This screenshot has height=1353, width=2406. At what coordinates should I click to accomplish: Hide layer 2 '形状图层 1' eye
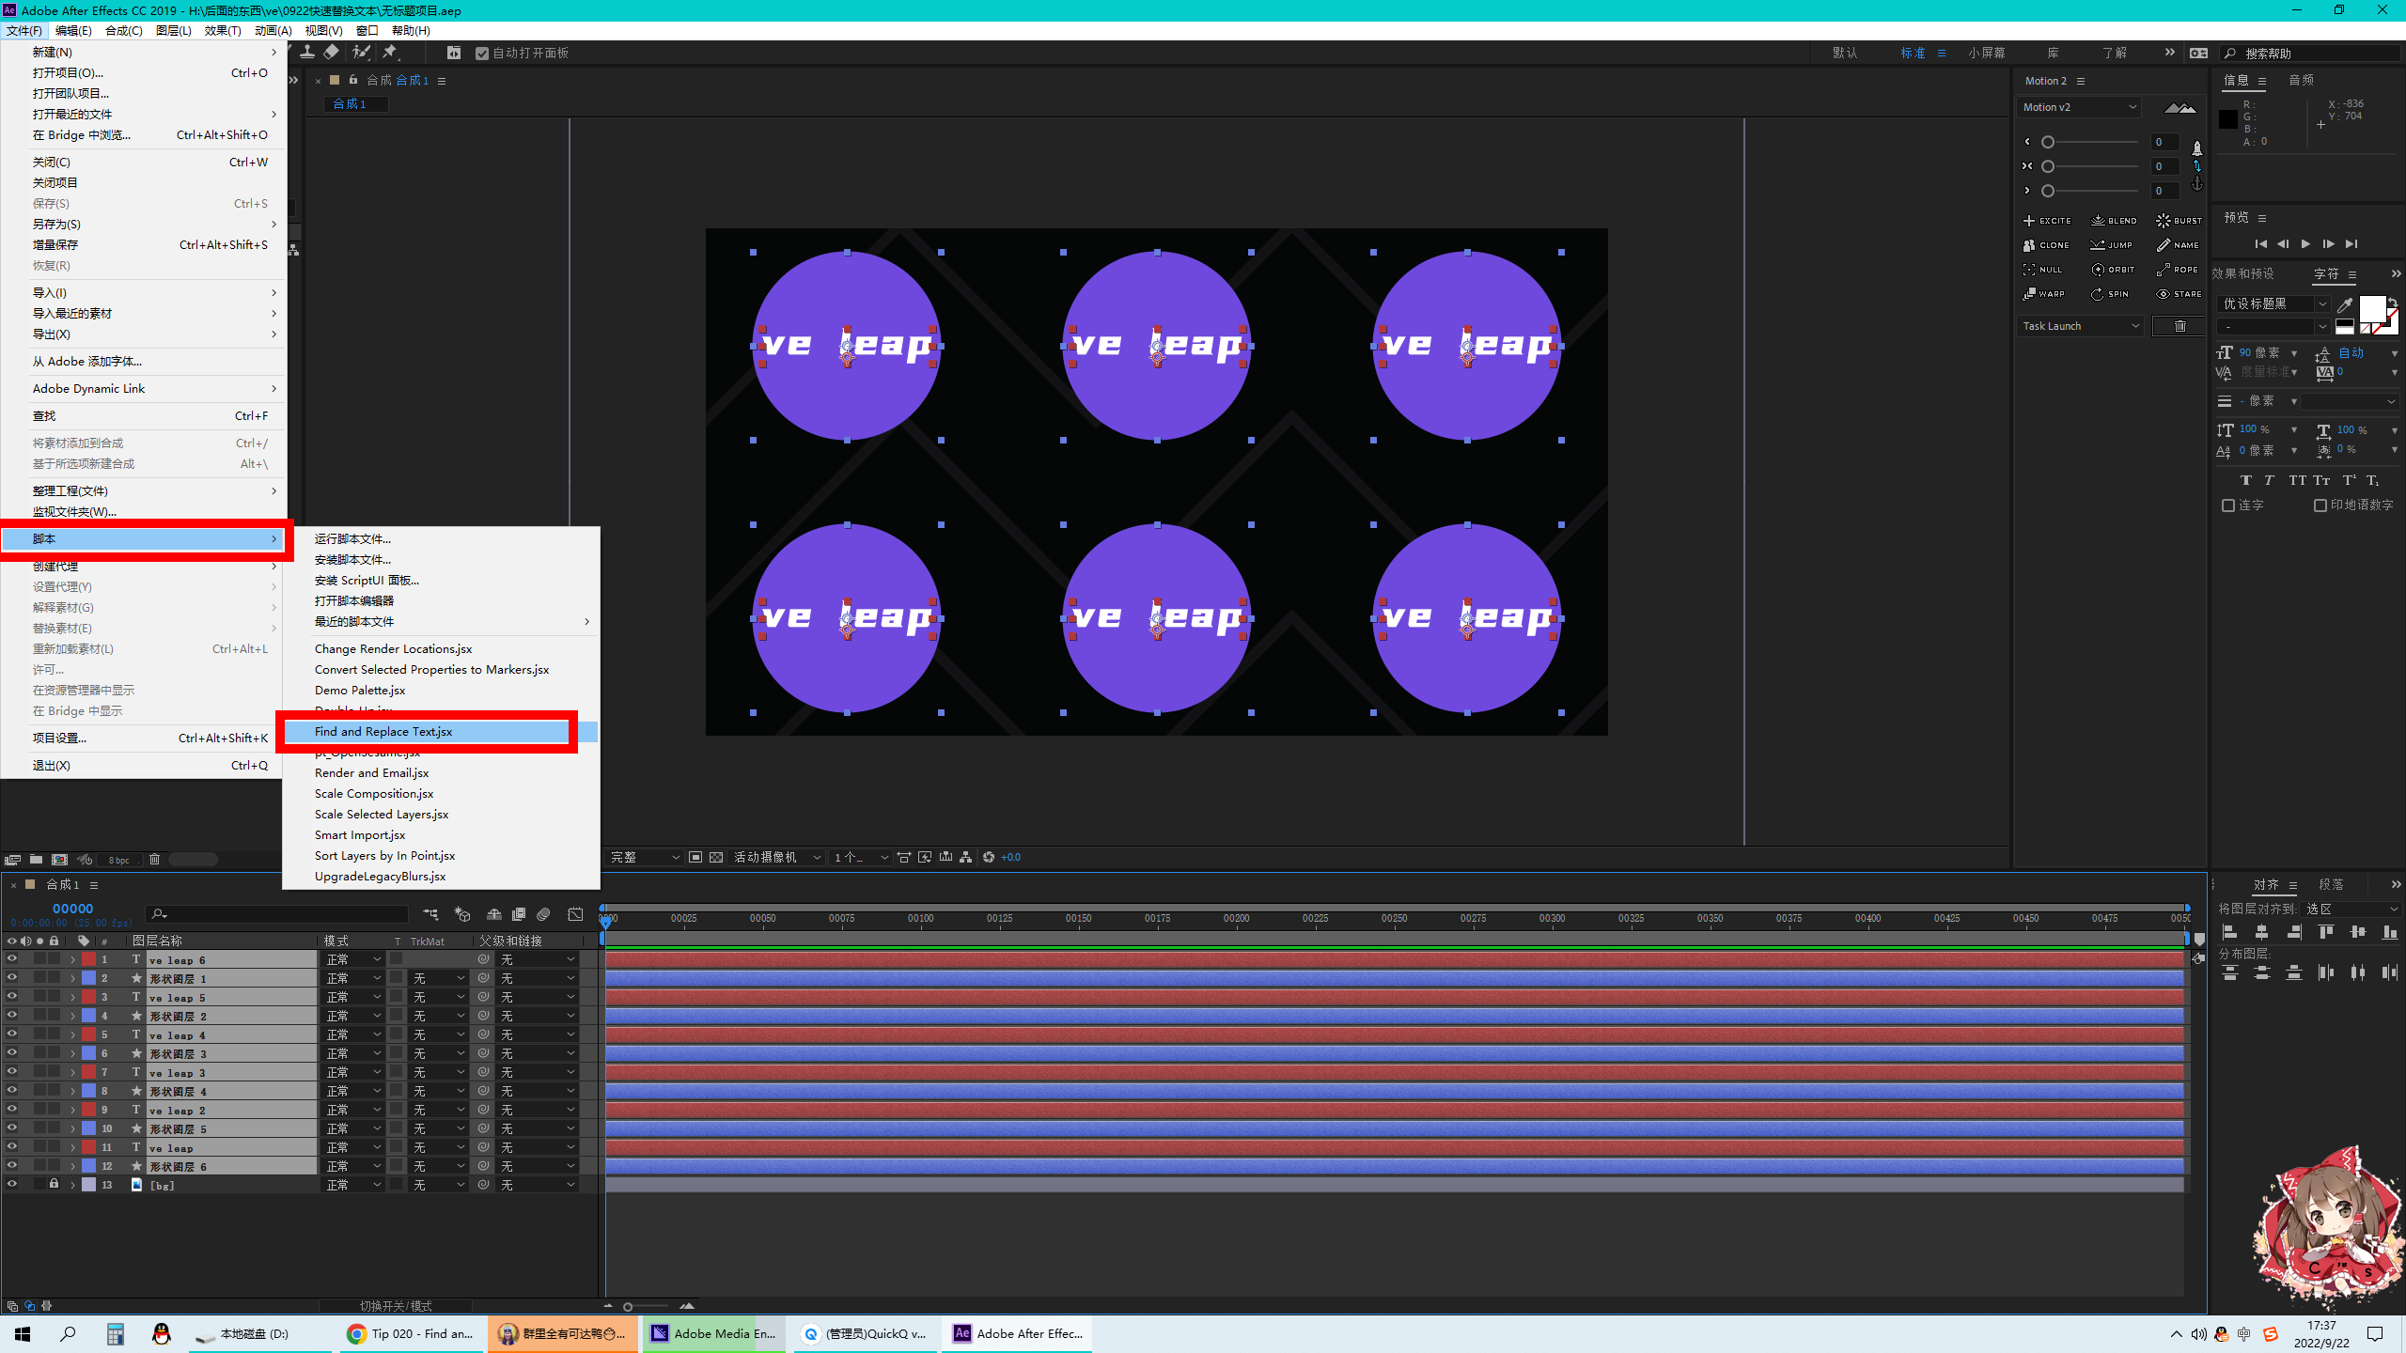[x=12, y=978]
